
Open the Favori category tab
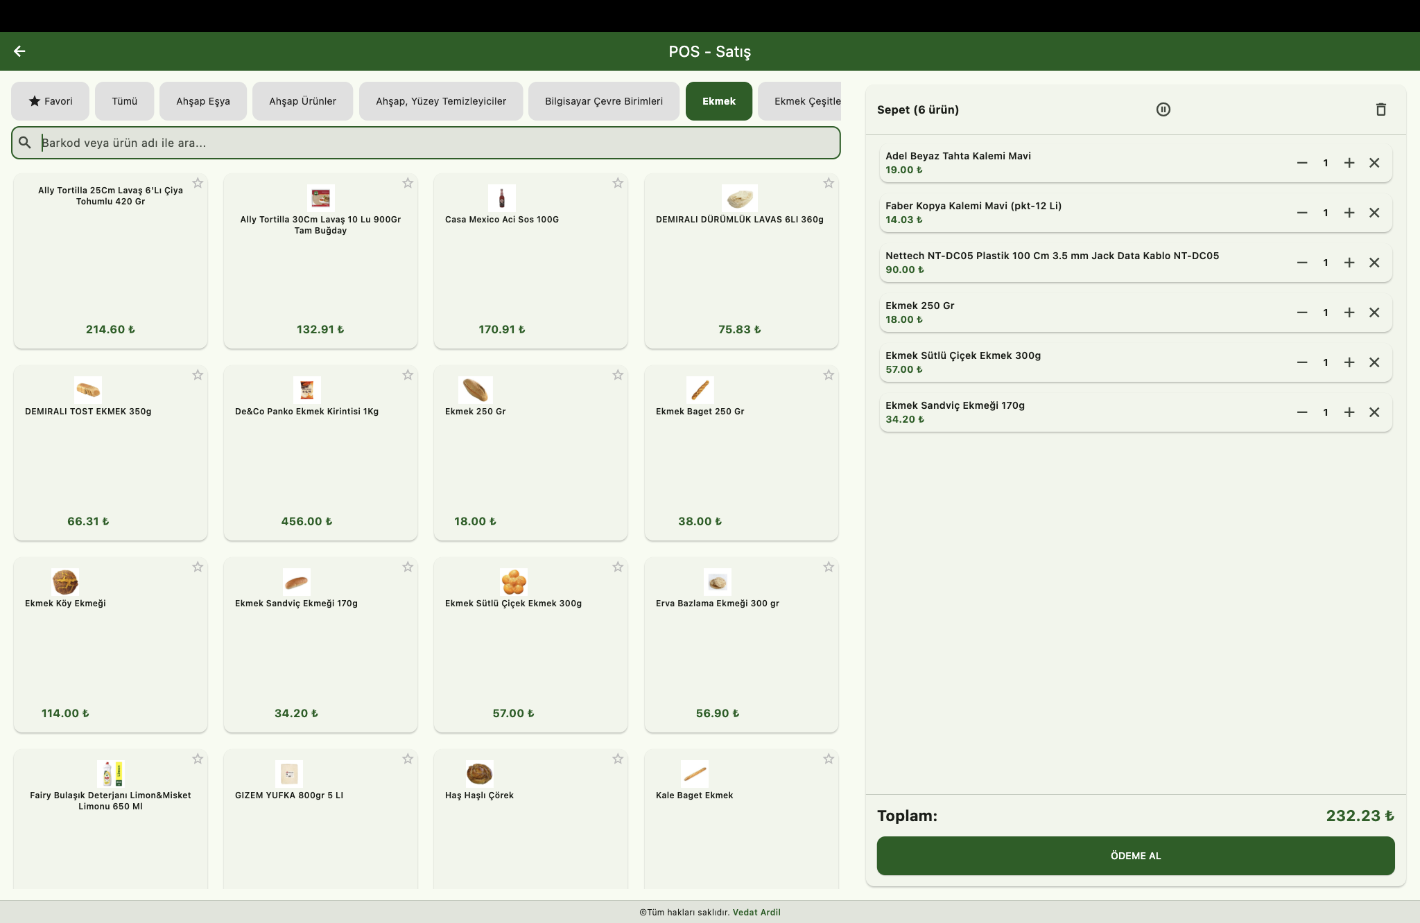pos(50,101)
